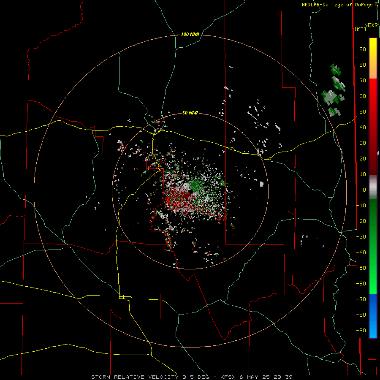The image size is (380, 380).
Task: Pick the gray zero-velocity color bar segment
Action: [373, 187]
